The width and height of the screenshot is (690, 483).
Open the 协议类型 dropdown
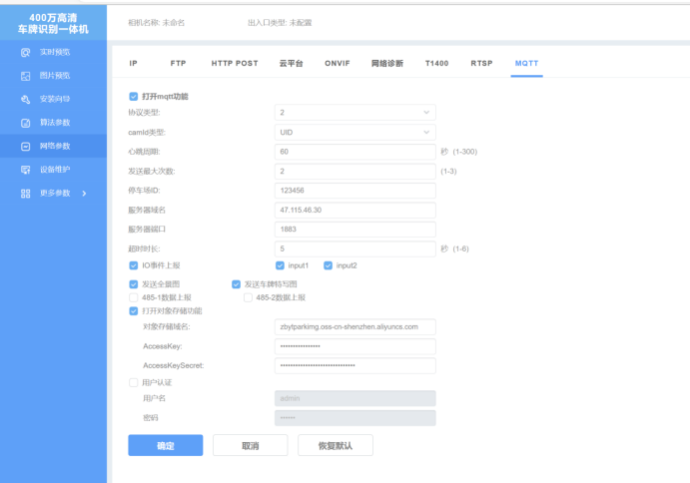[355, 113]
